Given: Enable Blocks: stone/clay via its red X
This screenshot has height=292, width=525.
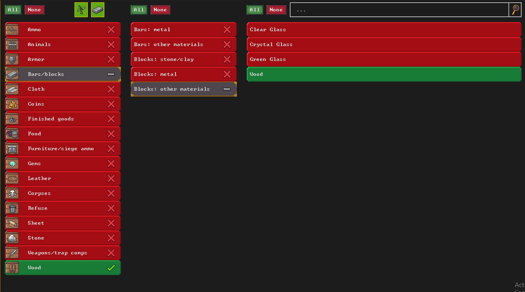Looking at the screenshot, I should [227, 60].
